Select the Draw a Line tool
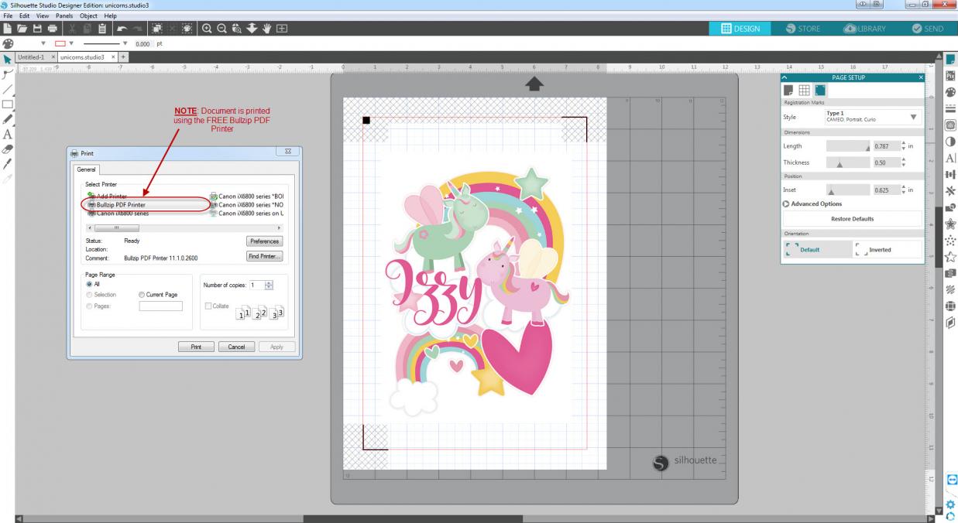 8,90
